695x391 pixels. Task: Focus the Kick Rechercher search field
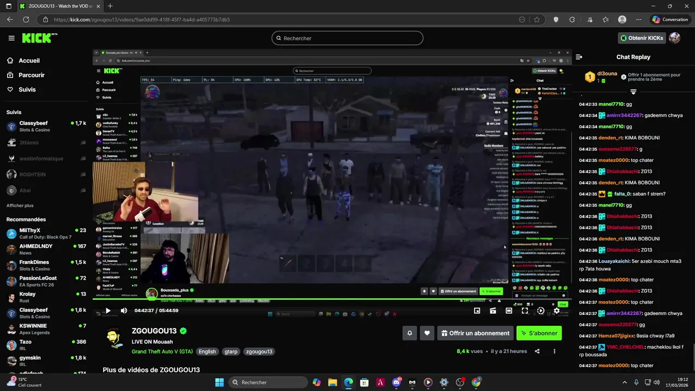pos(347,38)
